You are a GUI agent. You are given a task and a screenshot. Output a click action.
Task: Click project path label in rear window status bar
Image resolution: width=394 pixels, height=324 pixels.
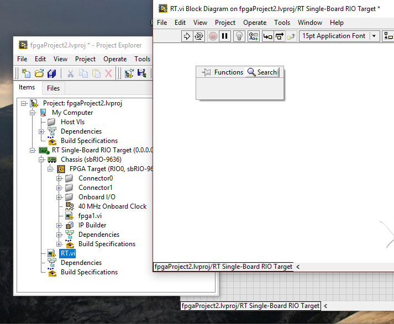[250, 306]
